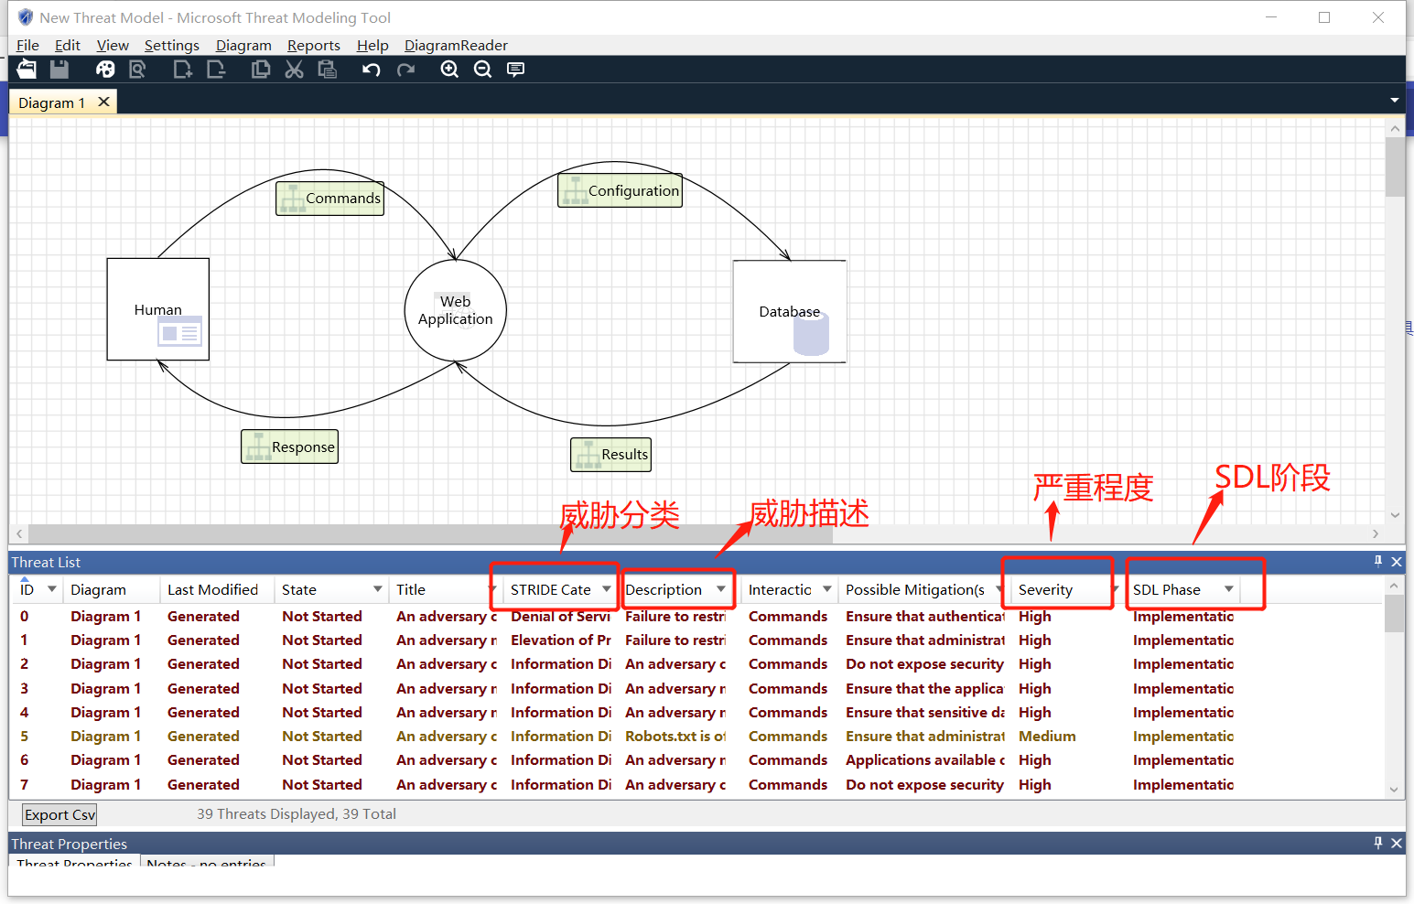Image resolution: width=1414 pixels, height=904 pixels.
Task: Copy selection using the copy icon
Action: (261, 69)
